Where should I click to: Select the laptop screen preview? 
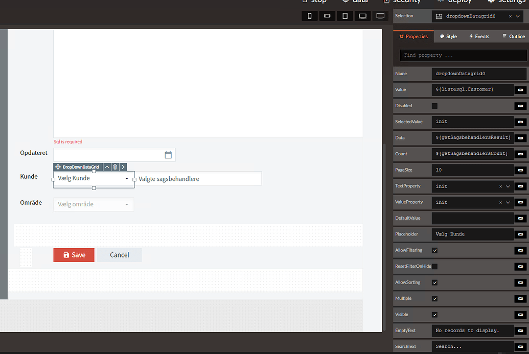coord(362,16)
